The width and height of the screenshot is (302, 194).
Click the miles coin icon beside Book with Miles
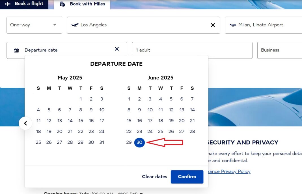[62, 4]
